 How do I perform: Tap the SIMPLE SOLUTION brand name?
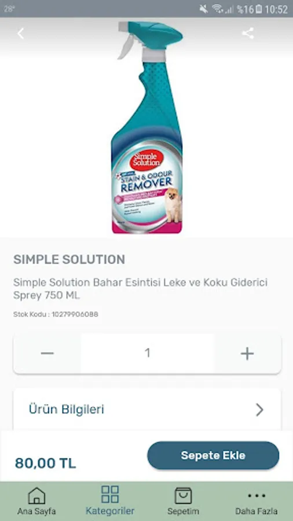click(69, 259)
